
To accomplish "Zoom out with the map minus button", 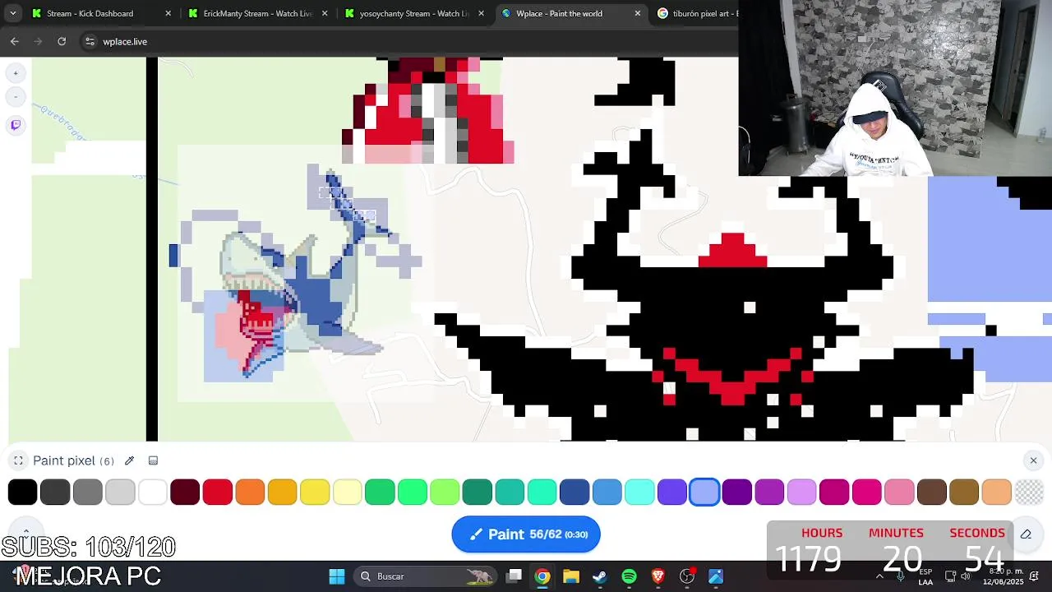I will [x=16, y=97].
